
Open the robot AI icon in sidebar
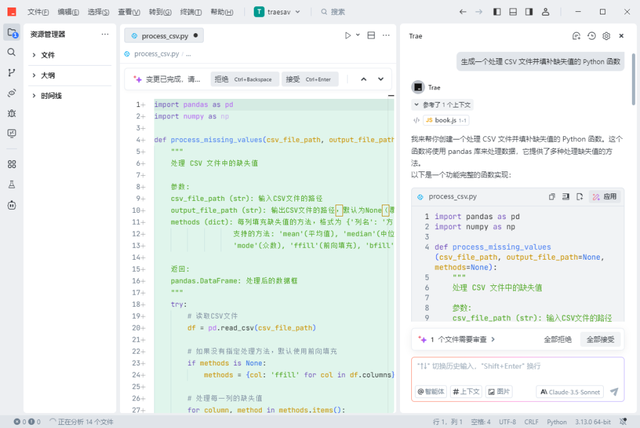pos(12,205)
